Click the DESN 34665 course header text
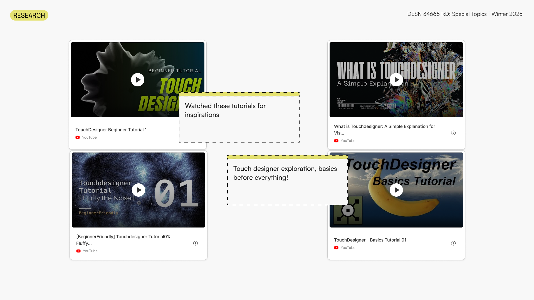534x300 pixels. pos(465,14)
